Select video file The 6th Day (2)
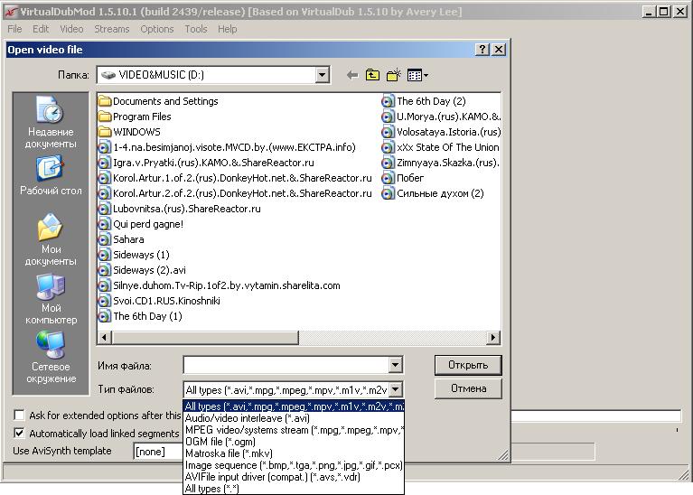This screenshot has width=693, height=495. [424, 101]
